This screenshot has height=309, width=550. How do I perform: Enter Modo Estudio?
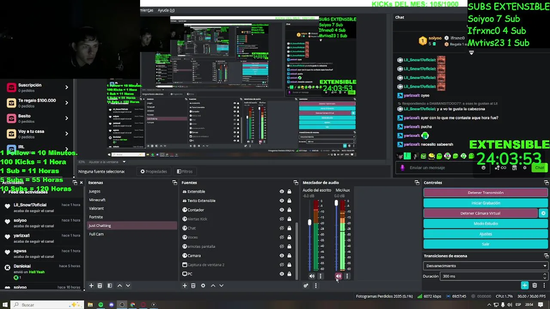[486, 224]
